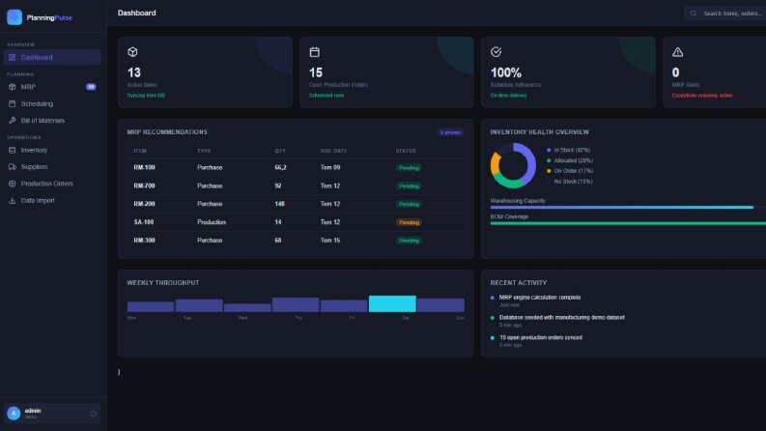Click the Syncing from DB text
This screenshot has height=431, width=766.
[x=146, y=96]
